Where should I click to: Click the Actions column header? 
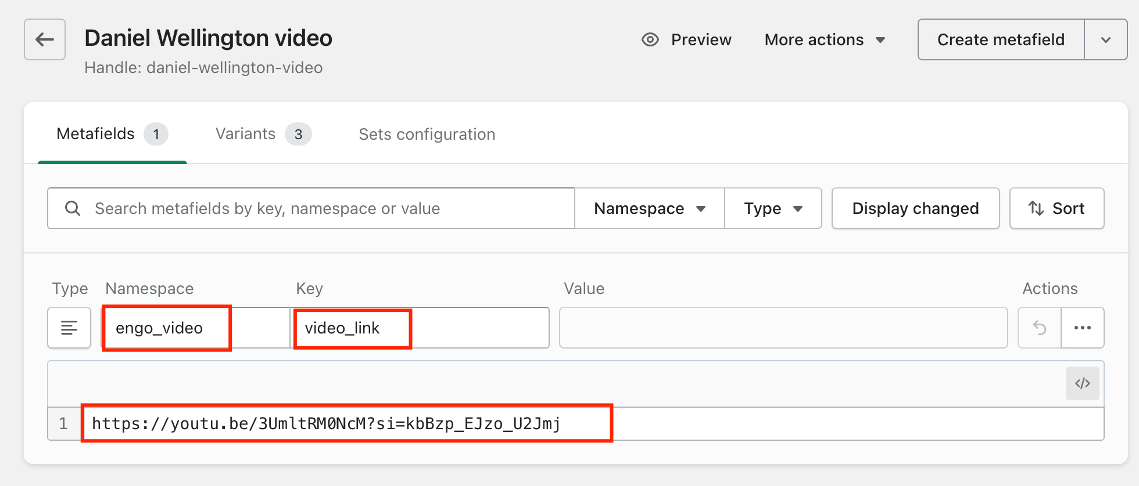(x=1050, y=289)
